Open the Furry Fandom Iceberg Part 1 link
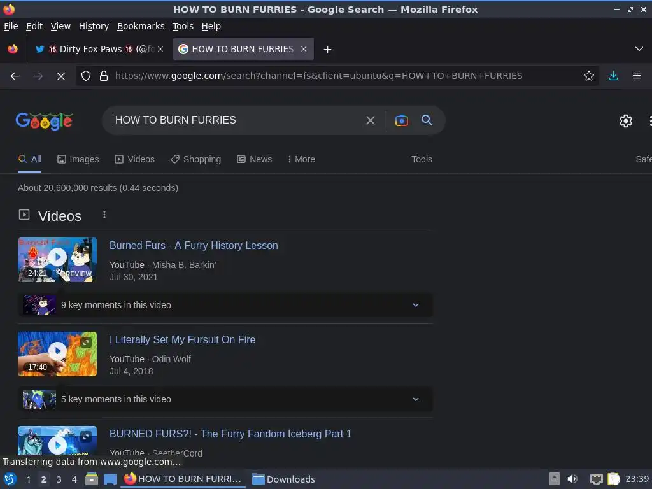 point(230,434)
